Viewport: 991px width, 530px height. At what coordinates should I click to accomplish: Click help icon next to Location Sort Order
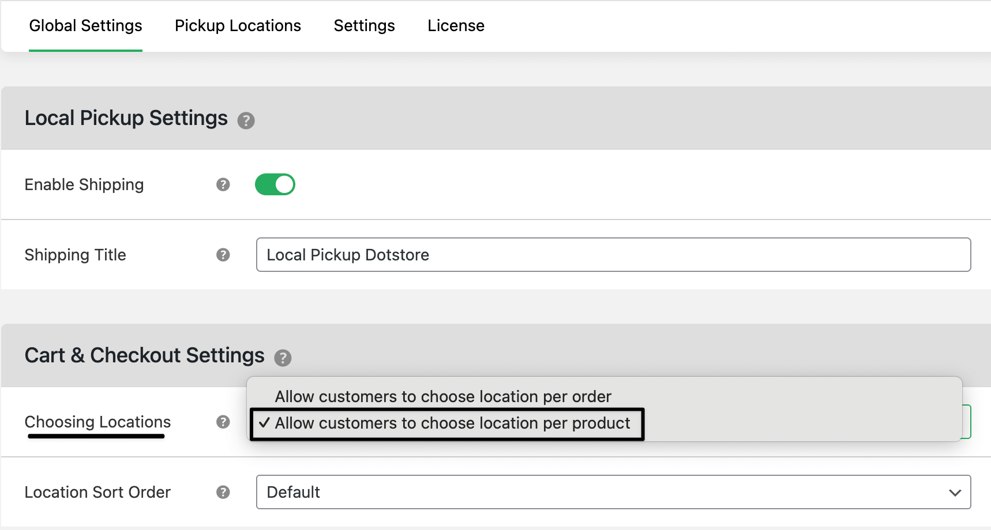223,492
